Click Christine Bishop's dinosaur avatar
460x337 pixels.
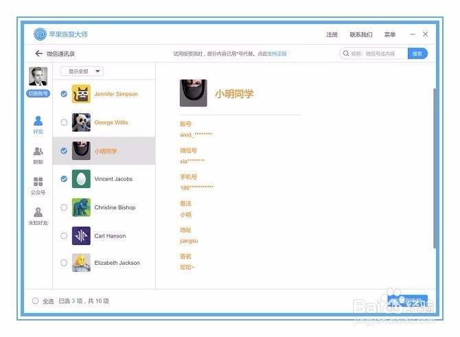point(81,207)
